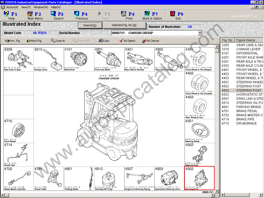Select 4503 Hydrostatic Steering Valve thumbnail
The height and width of the screenshot is (198, 264).
point(170,179)
